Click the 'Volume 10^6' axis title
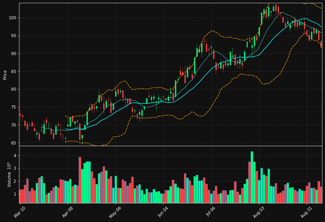The height and width of the screenshot is (222, 325). click(x=9, y=175)
